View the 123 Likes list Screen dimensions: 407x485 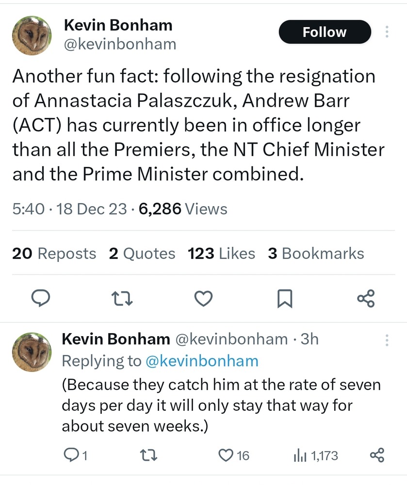[221, 253]
